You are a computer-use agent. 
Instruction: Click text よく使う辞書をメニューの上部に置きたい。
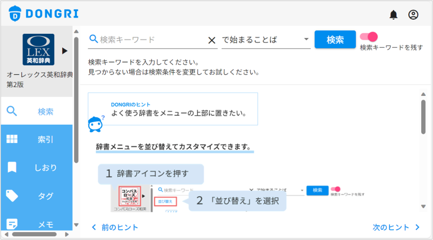178,113
